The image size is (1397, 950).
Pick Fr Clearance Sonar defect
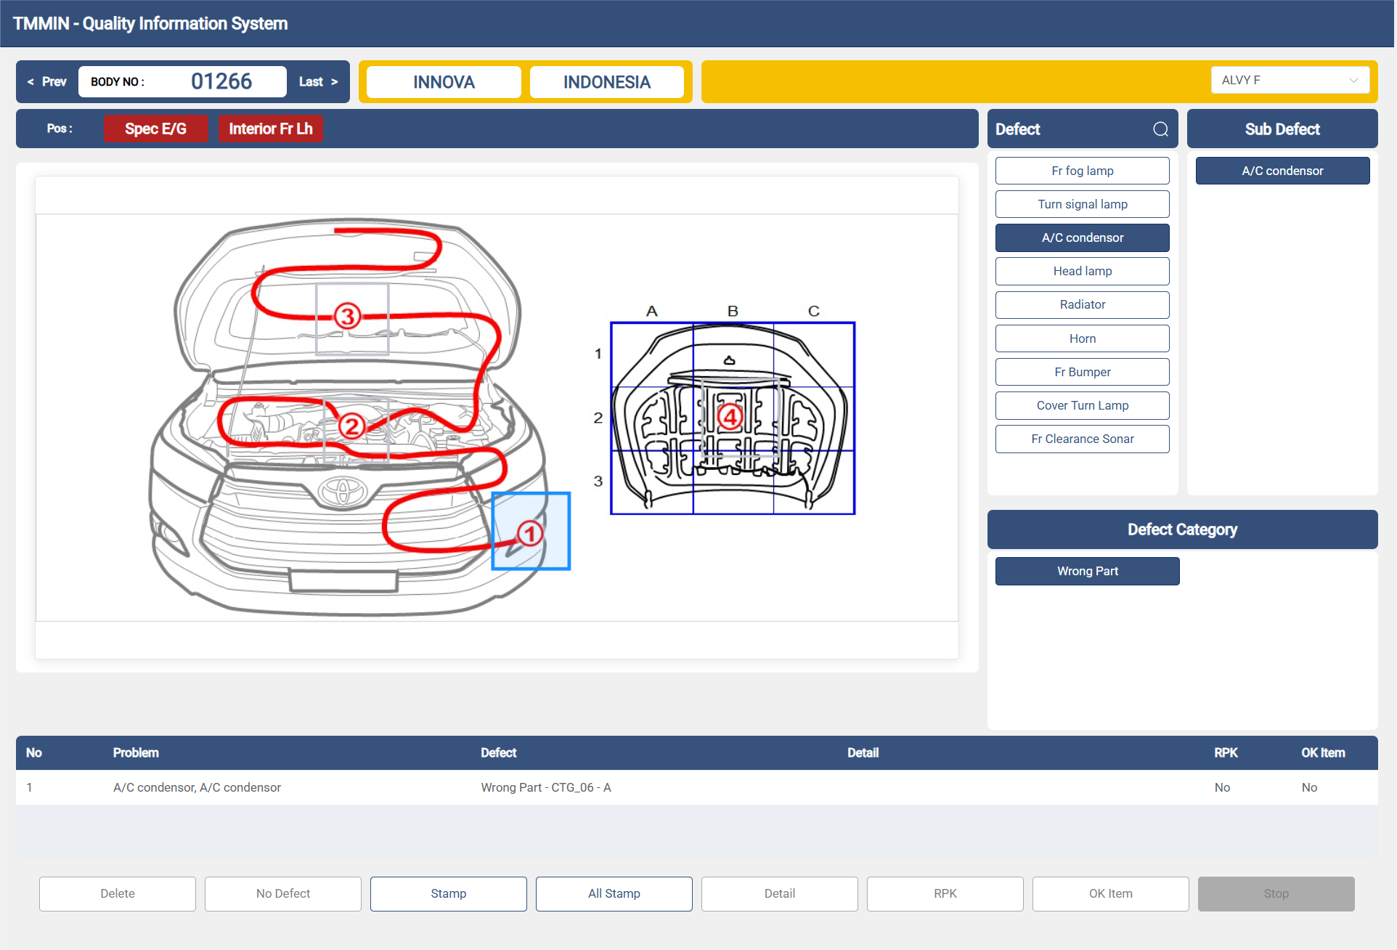point(1082,439)
